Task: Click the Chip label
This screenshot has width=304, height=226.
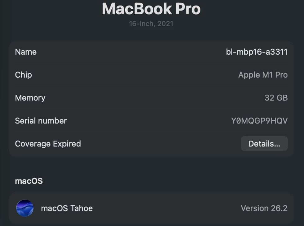Action: pos(23,75)
